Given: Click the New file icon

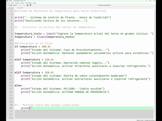Looking at the screenshot, I should (x=7, y=5).
